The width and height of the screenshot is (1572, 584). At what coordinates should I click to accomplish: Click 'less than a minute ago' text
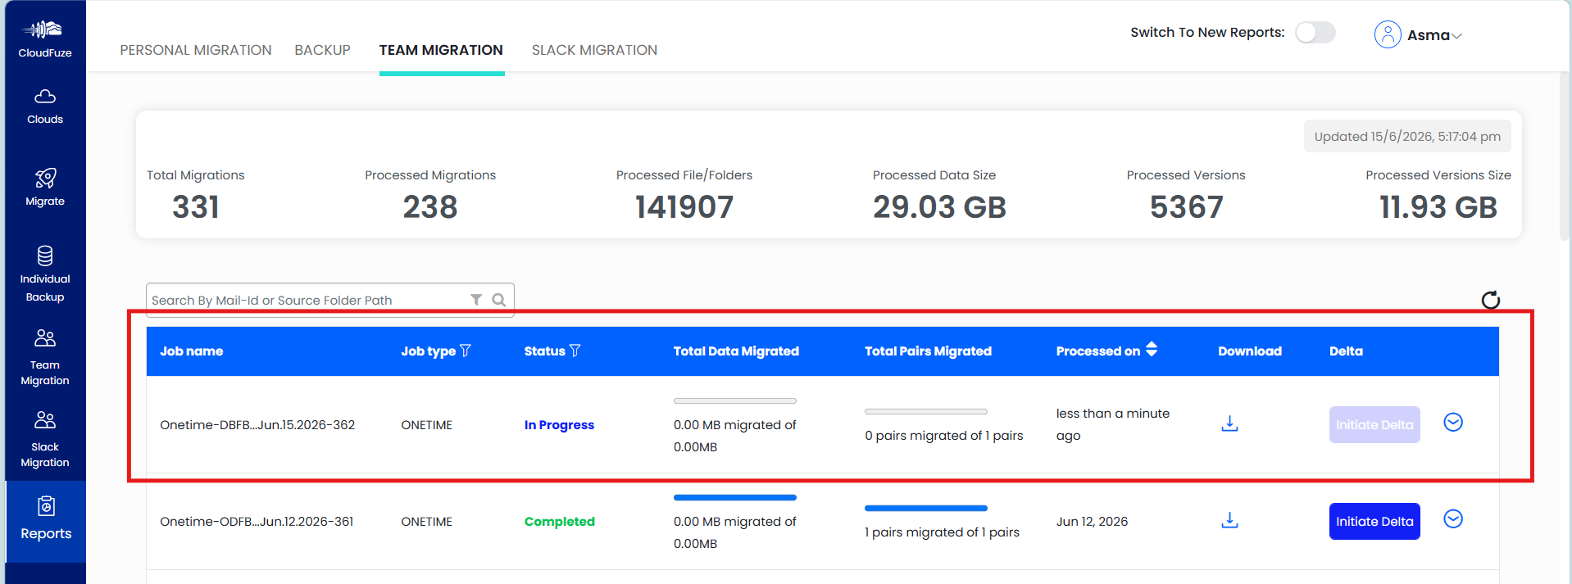click(1112, 424)
